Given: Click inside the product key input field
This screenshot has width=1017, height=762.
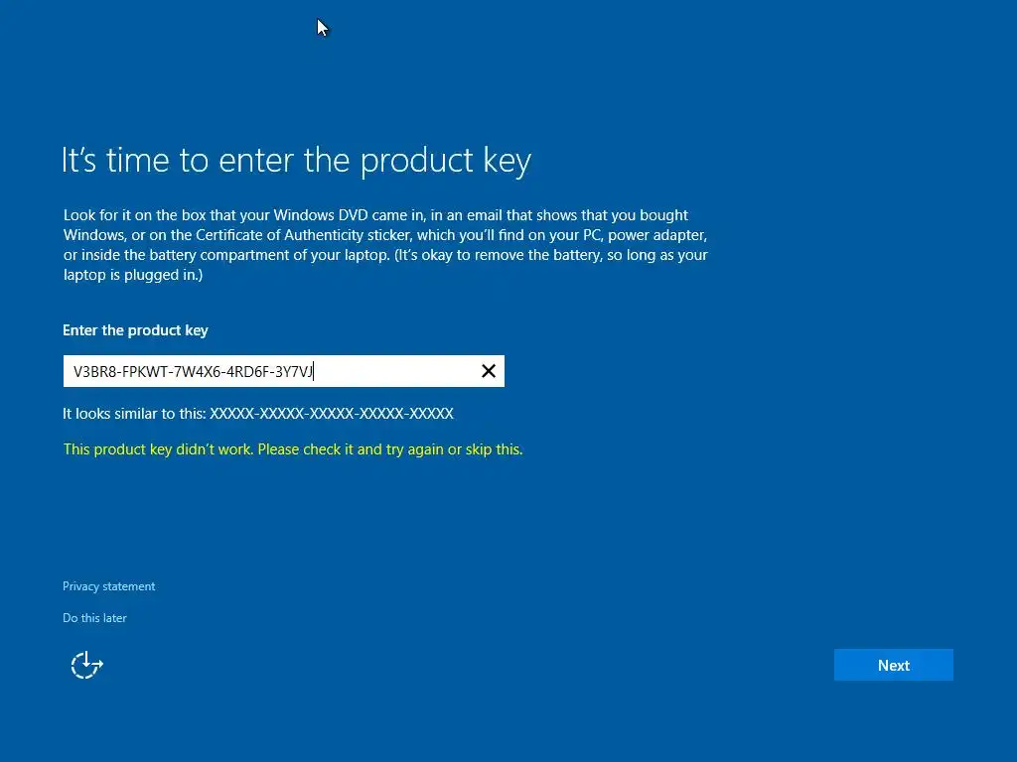Looking at the screenshot, I should pos(283,371).
